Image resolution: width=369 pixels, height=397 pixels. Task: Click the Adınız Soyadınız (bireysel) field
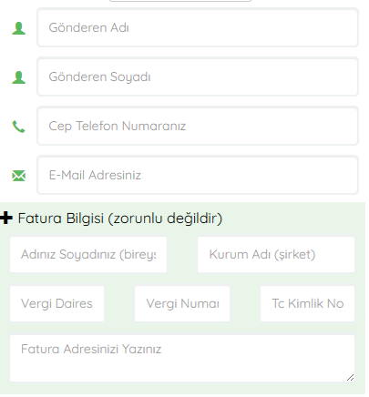88,255
